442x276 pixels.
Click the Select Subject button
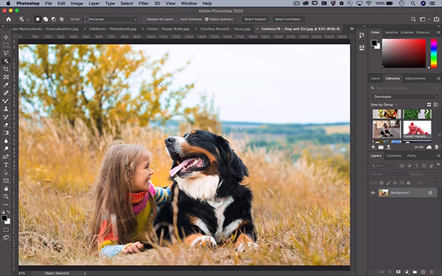point(255,19)
